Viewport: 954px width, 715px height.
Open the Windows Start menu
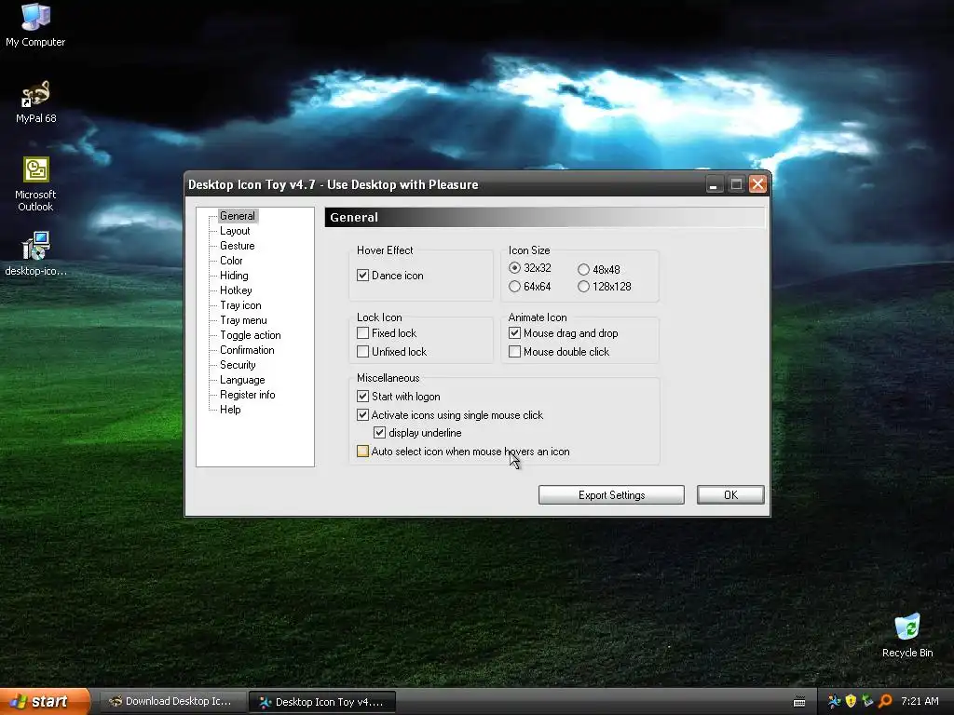44,701
